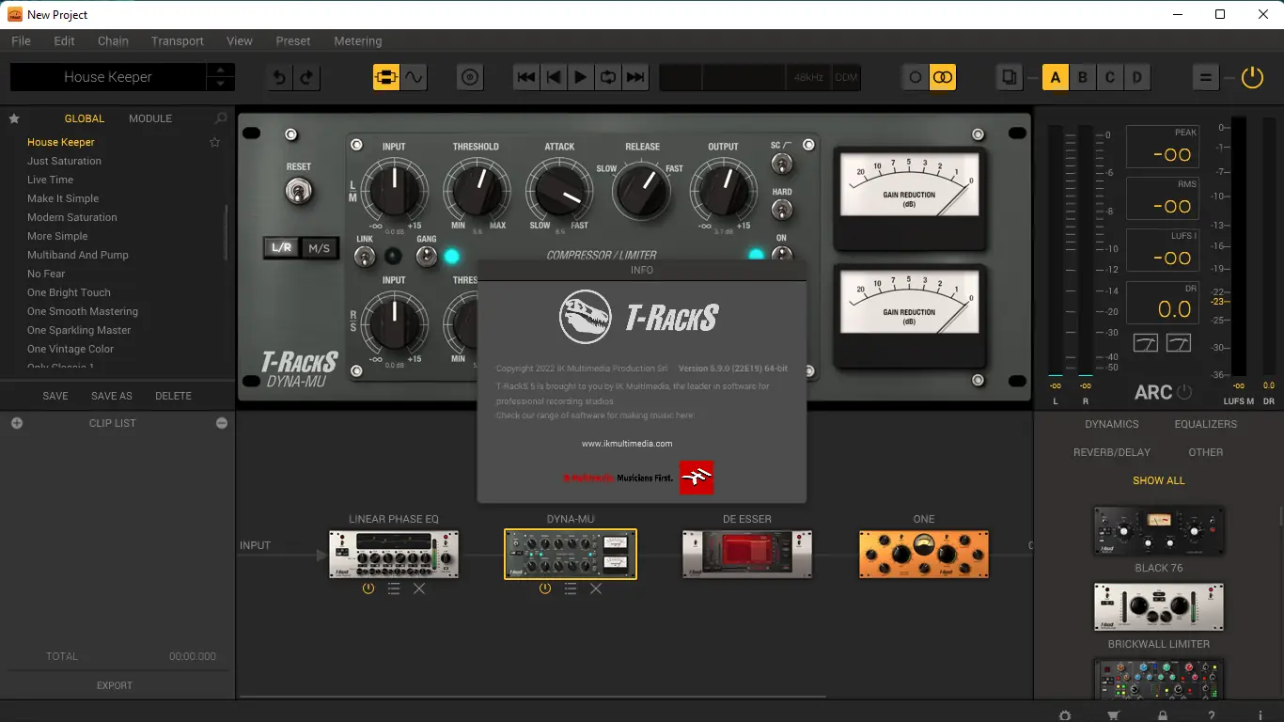Expand the DYNAMICS category in the module browser

coord(1111,424)
